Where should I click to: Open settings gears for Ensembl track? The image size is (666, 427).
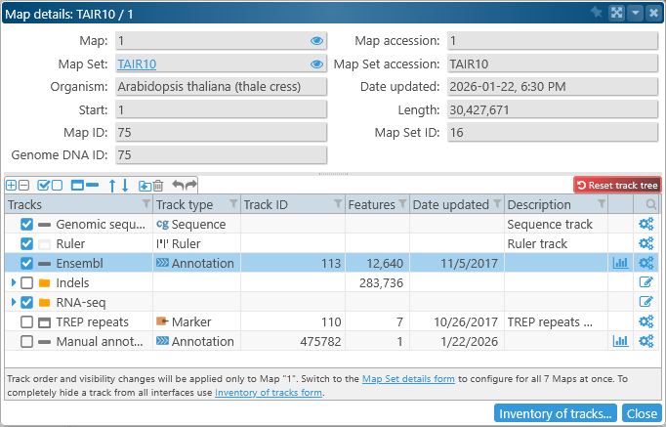point(645,263)
